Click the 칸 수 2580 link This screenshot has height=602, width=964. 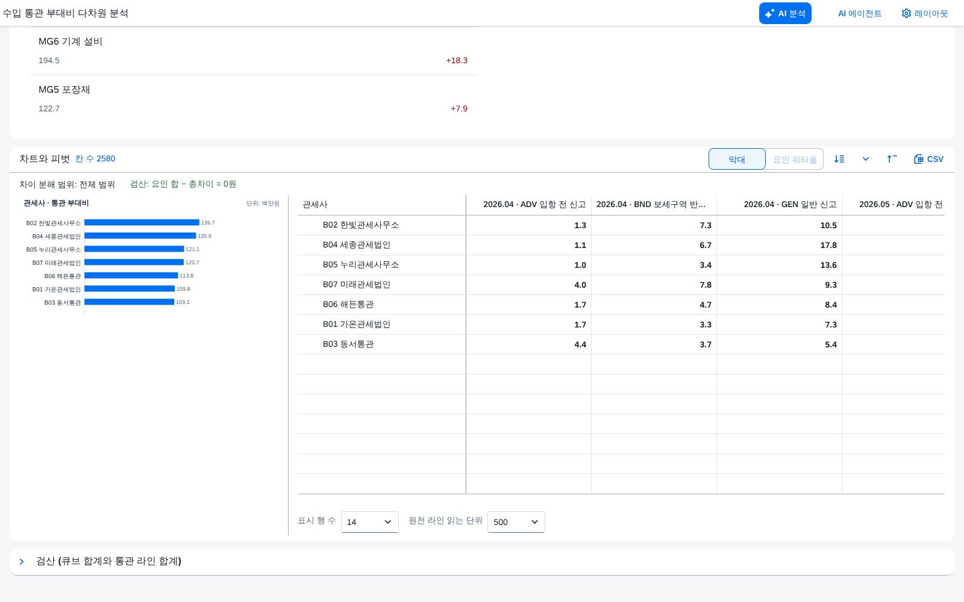tap(95, 158)
